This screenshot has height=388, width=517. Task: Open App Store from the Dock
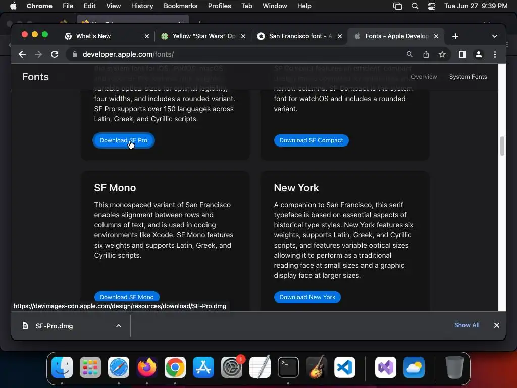click(x=203, y=367)
